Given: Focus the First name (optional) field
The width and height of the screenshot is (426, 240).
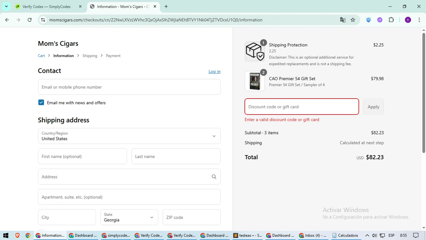Looking at the screenshot, I should [x=82, y=156].
